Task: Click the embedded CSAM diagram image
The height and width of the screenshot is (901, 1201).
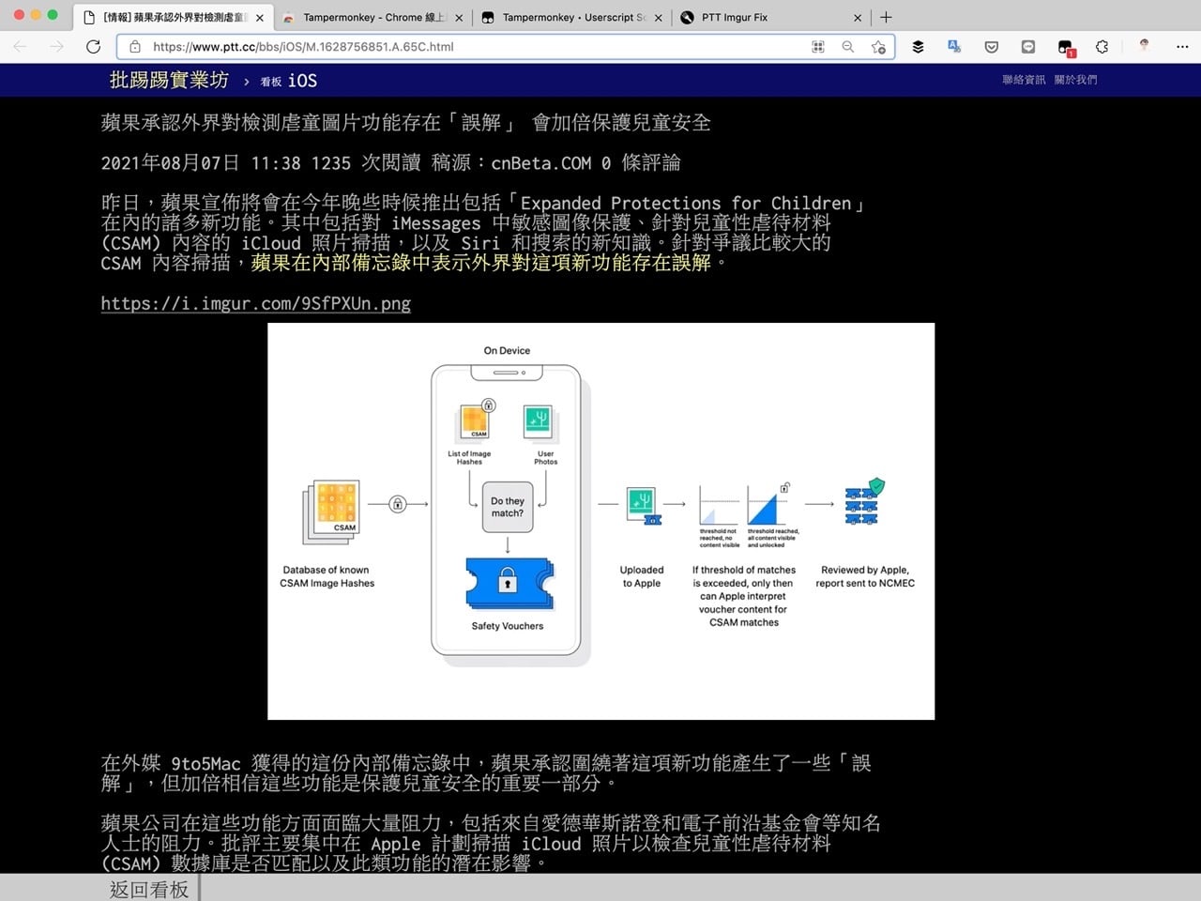Action: (x=600, y=521)
